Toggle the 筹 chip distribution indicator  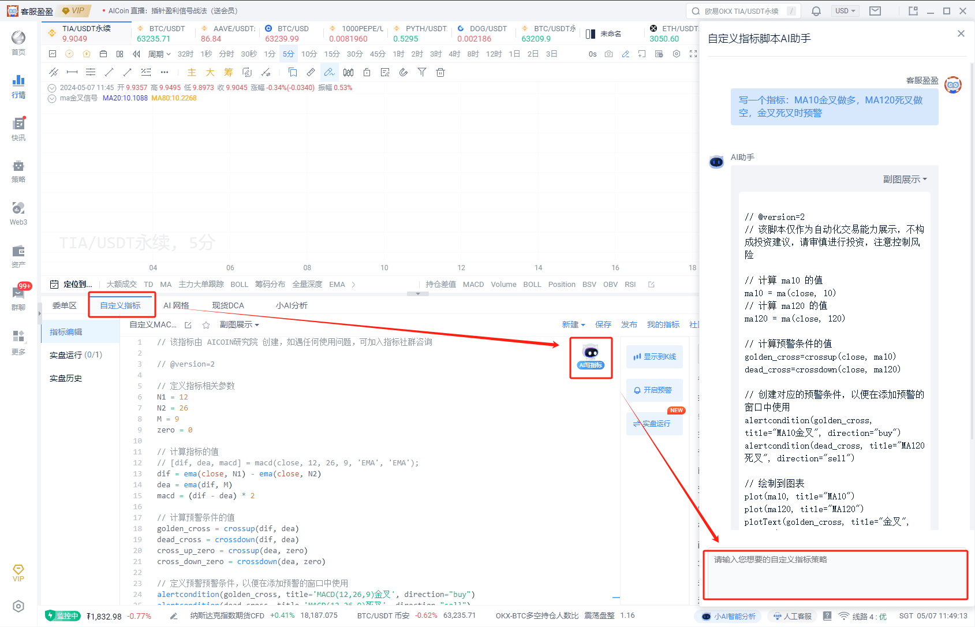(x=229, y=72)
